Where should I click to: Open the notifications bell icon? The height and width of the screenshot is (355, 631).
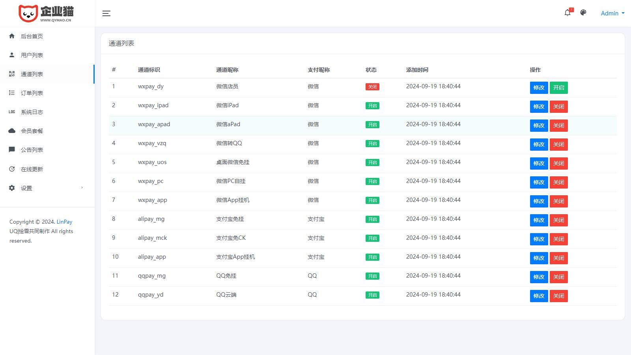(568, 13)
